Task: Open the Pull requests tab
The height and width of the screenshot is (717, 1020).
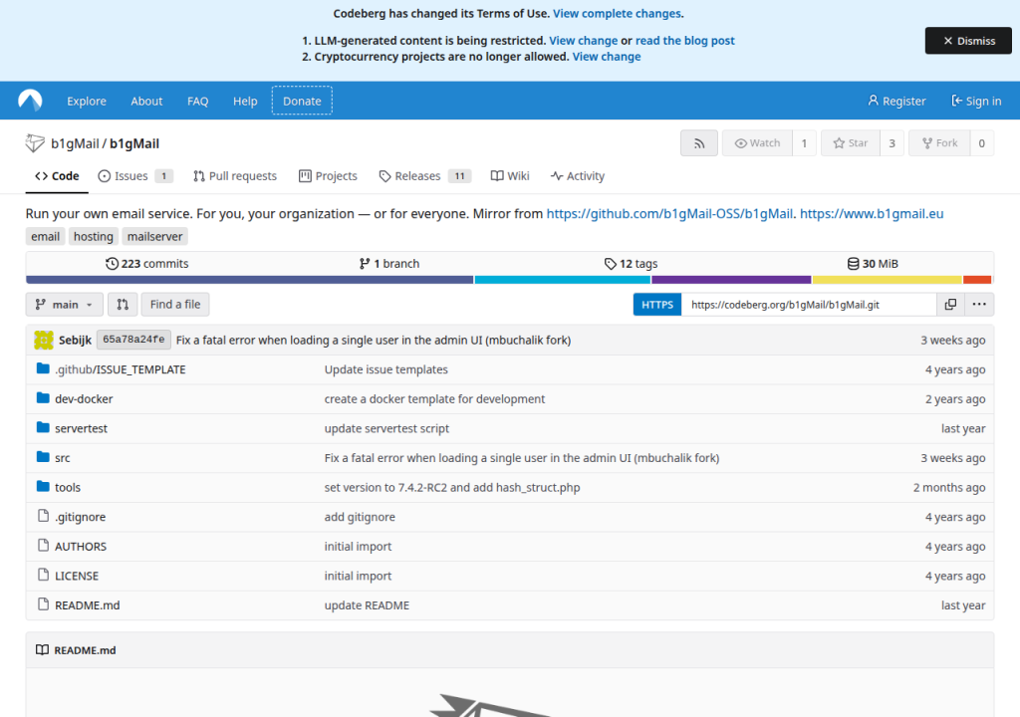Action: coord(235,176)
